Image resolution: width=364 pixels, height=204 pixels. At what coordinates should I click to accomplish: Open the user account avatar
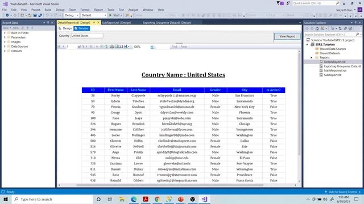360,10
